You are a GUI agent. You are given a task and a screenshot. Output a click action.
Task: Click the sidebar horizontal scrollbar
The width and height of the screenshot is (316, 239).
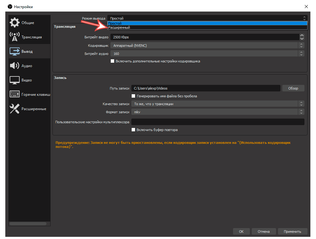coord(28,224)
